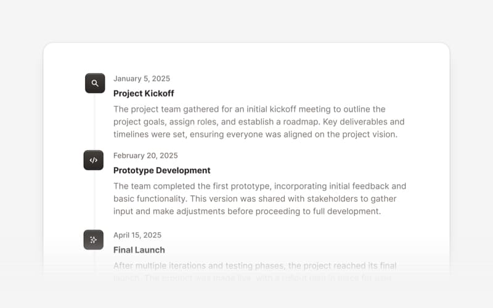Open the Project Kickoff heading
493x308 pixels.
coord(144,94)
